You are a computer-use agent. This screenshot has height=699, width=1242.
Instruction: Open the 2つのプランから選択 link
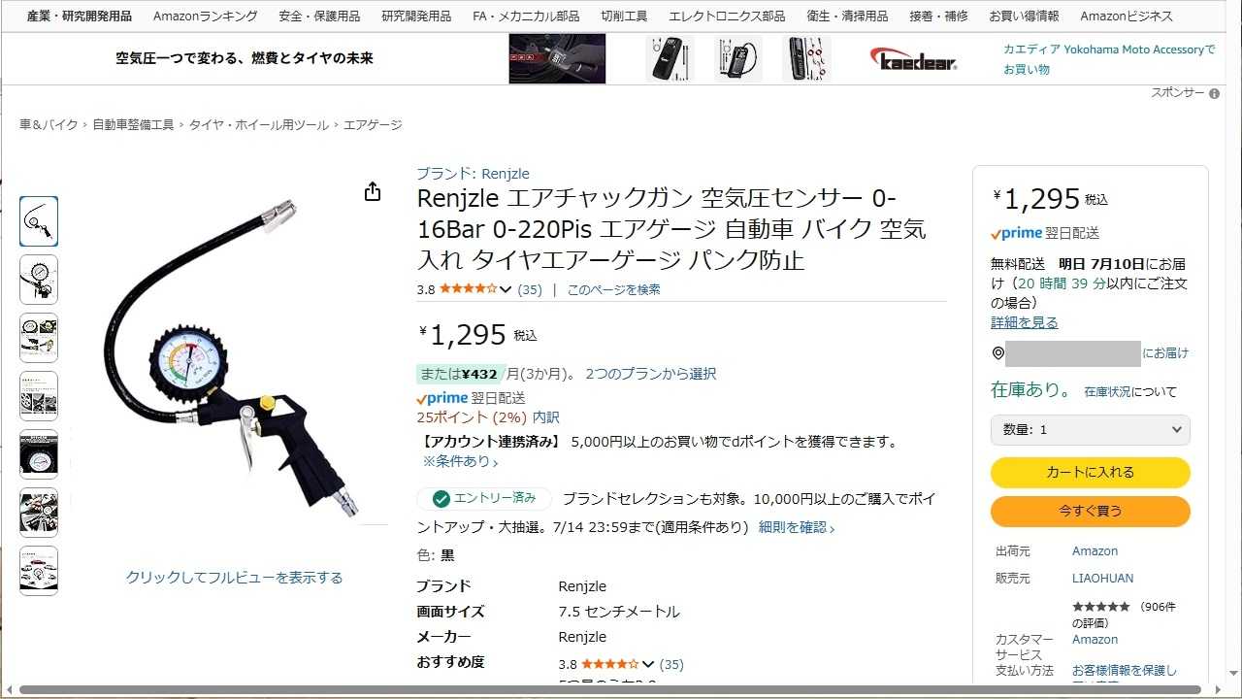[x=650, y=374]
